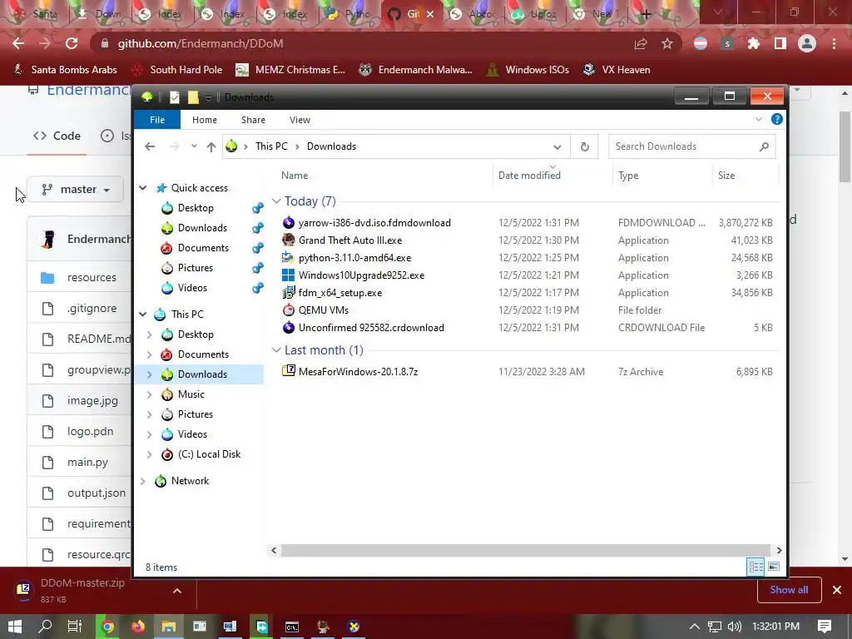
Task: Open a new Chrome tab
Action: pyautogui.click(x=645, y=14)
